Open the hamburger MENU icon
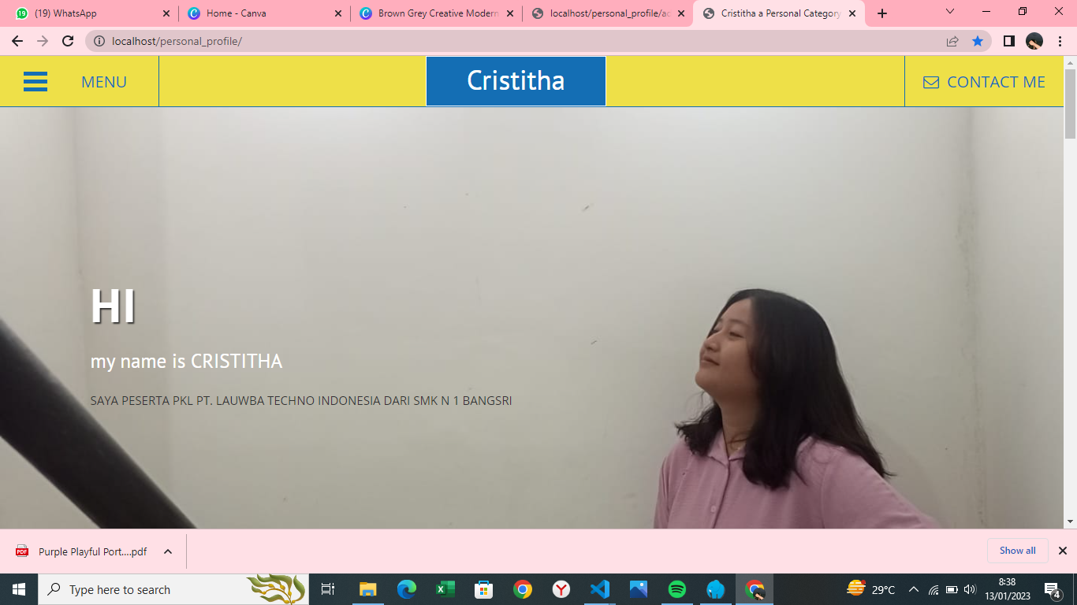The width and height of the screenshot is (1077, 605). [x=35, y=82]
